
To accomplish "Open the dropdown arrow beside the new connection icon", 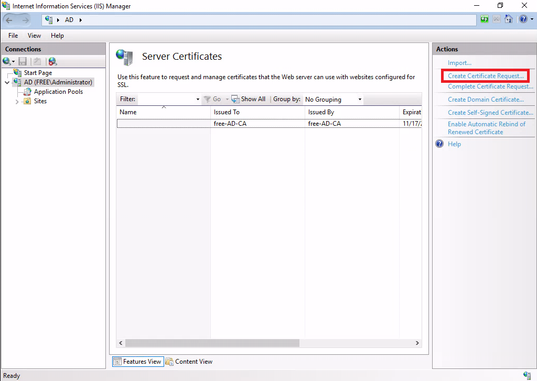I will (13, 62).
